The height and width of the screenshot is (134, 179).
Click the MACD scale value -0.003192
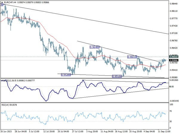click(x=174, y=101)
